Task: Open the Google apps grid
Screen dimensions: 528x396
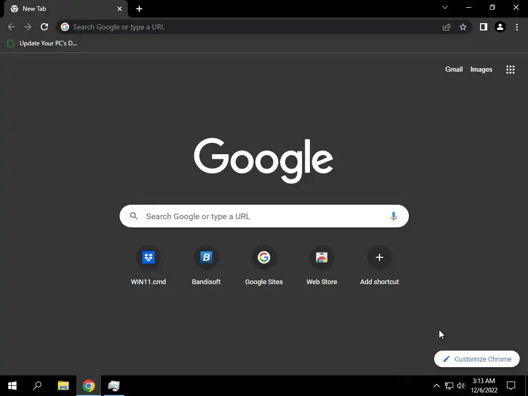Action: [x=510, y=70]
